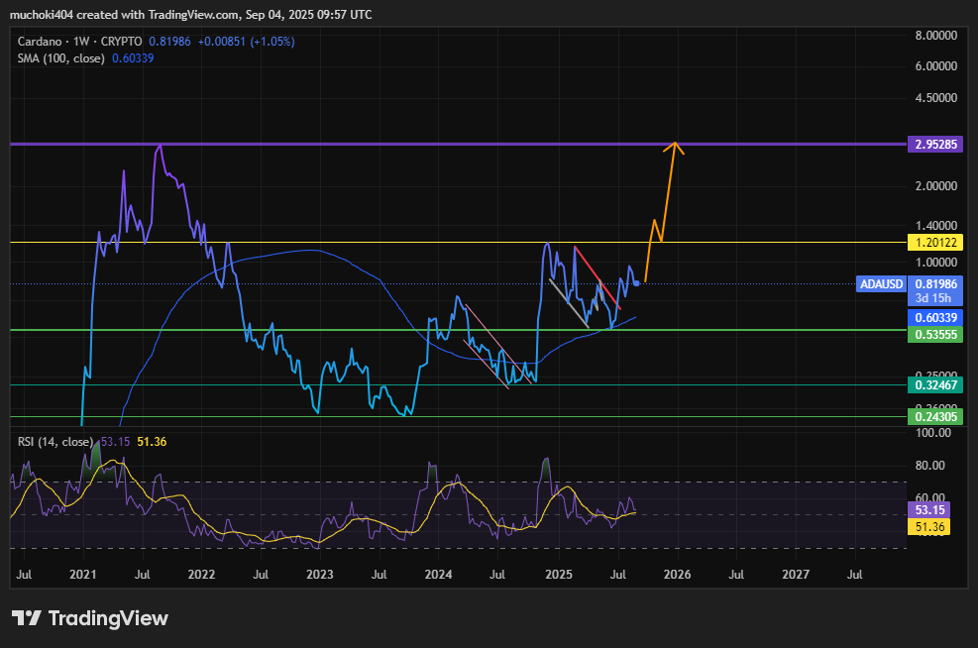Click the +0.00851 (+1.05%) change value
This screenshot has width=978, height=648.
click(x=247, y=42)
